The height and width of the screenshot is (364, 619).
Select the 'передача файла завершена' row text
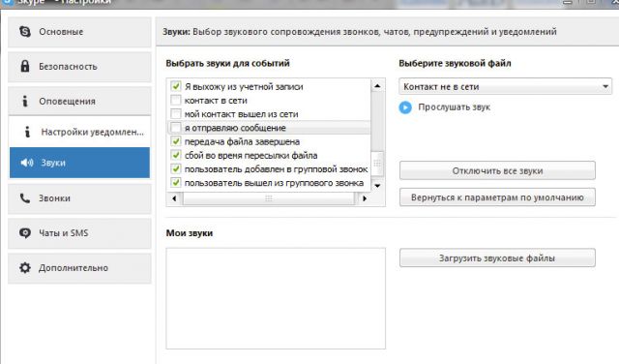tap(242, 141)
